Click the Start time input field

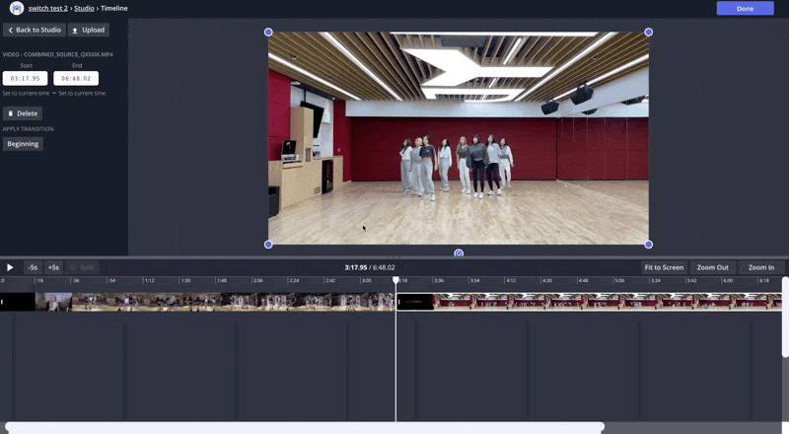(x=25, y=78)
